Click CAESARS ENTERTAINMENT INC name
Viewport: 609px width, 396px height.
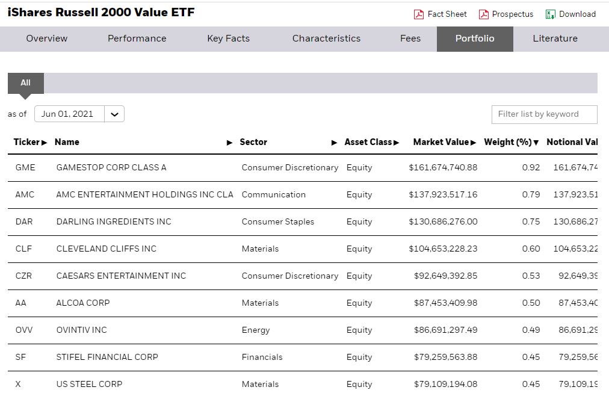pos(121,276)
